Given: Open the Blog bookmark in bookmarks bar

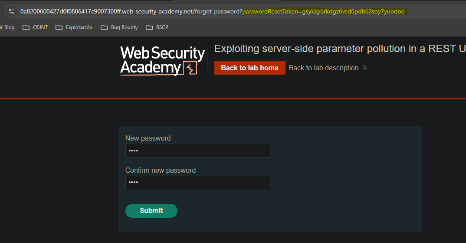Looking at the screenshot, I should [8, 27].
